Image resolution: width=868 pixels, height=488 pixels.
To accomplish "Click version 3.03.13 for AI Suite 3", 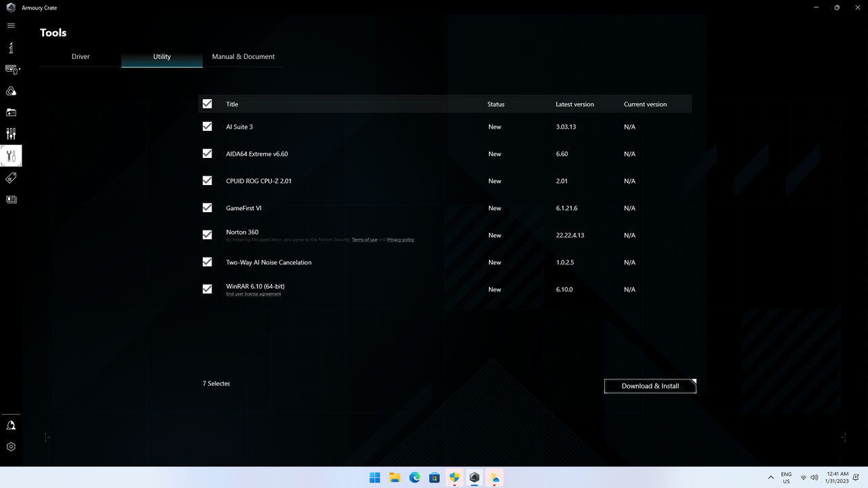I will click(566, 127).
